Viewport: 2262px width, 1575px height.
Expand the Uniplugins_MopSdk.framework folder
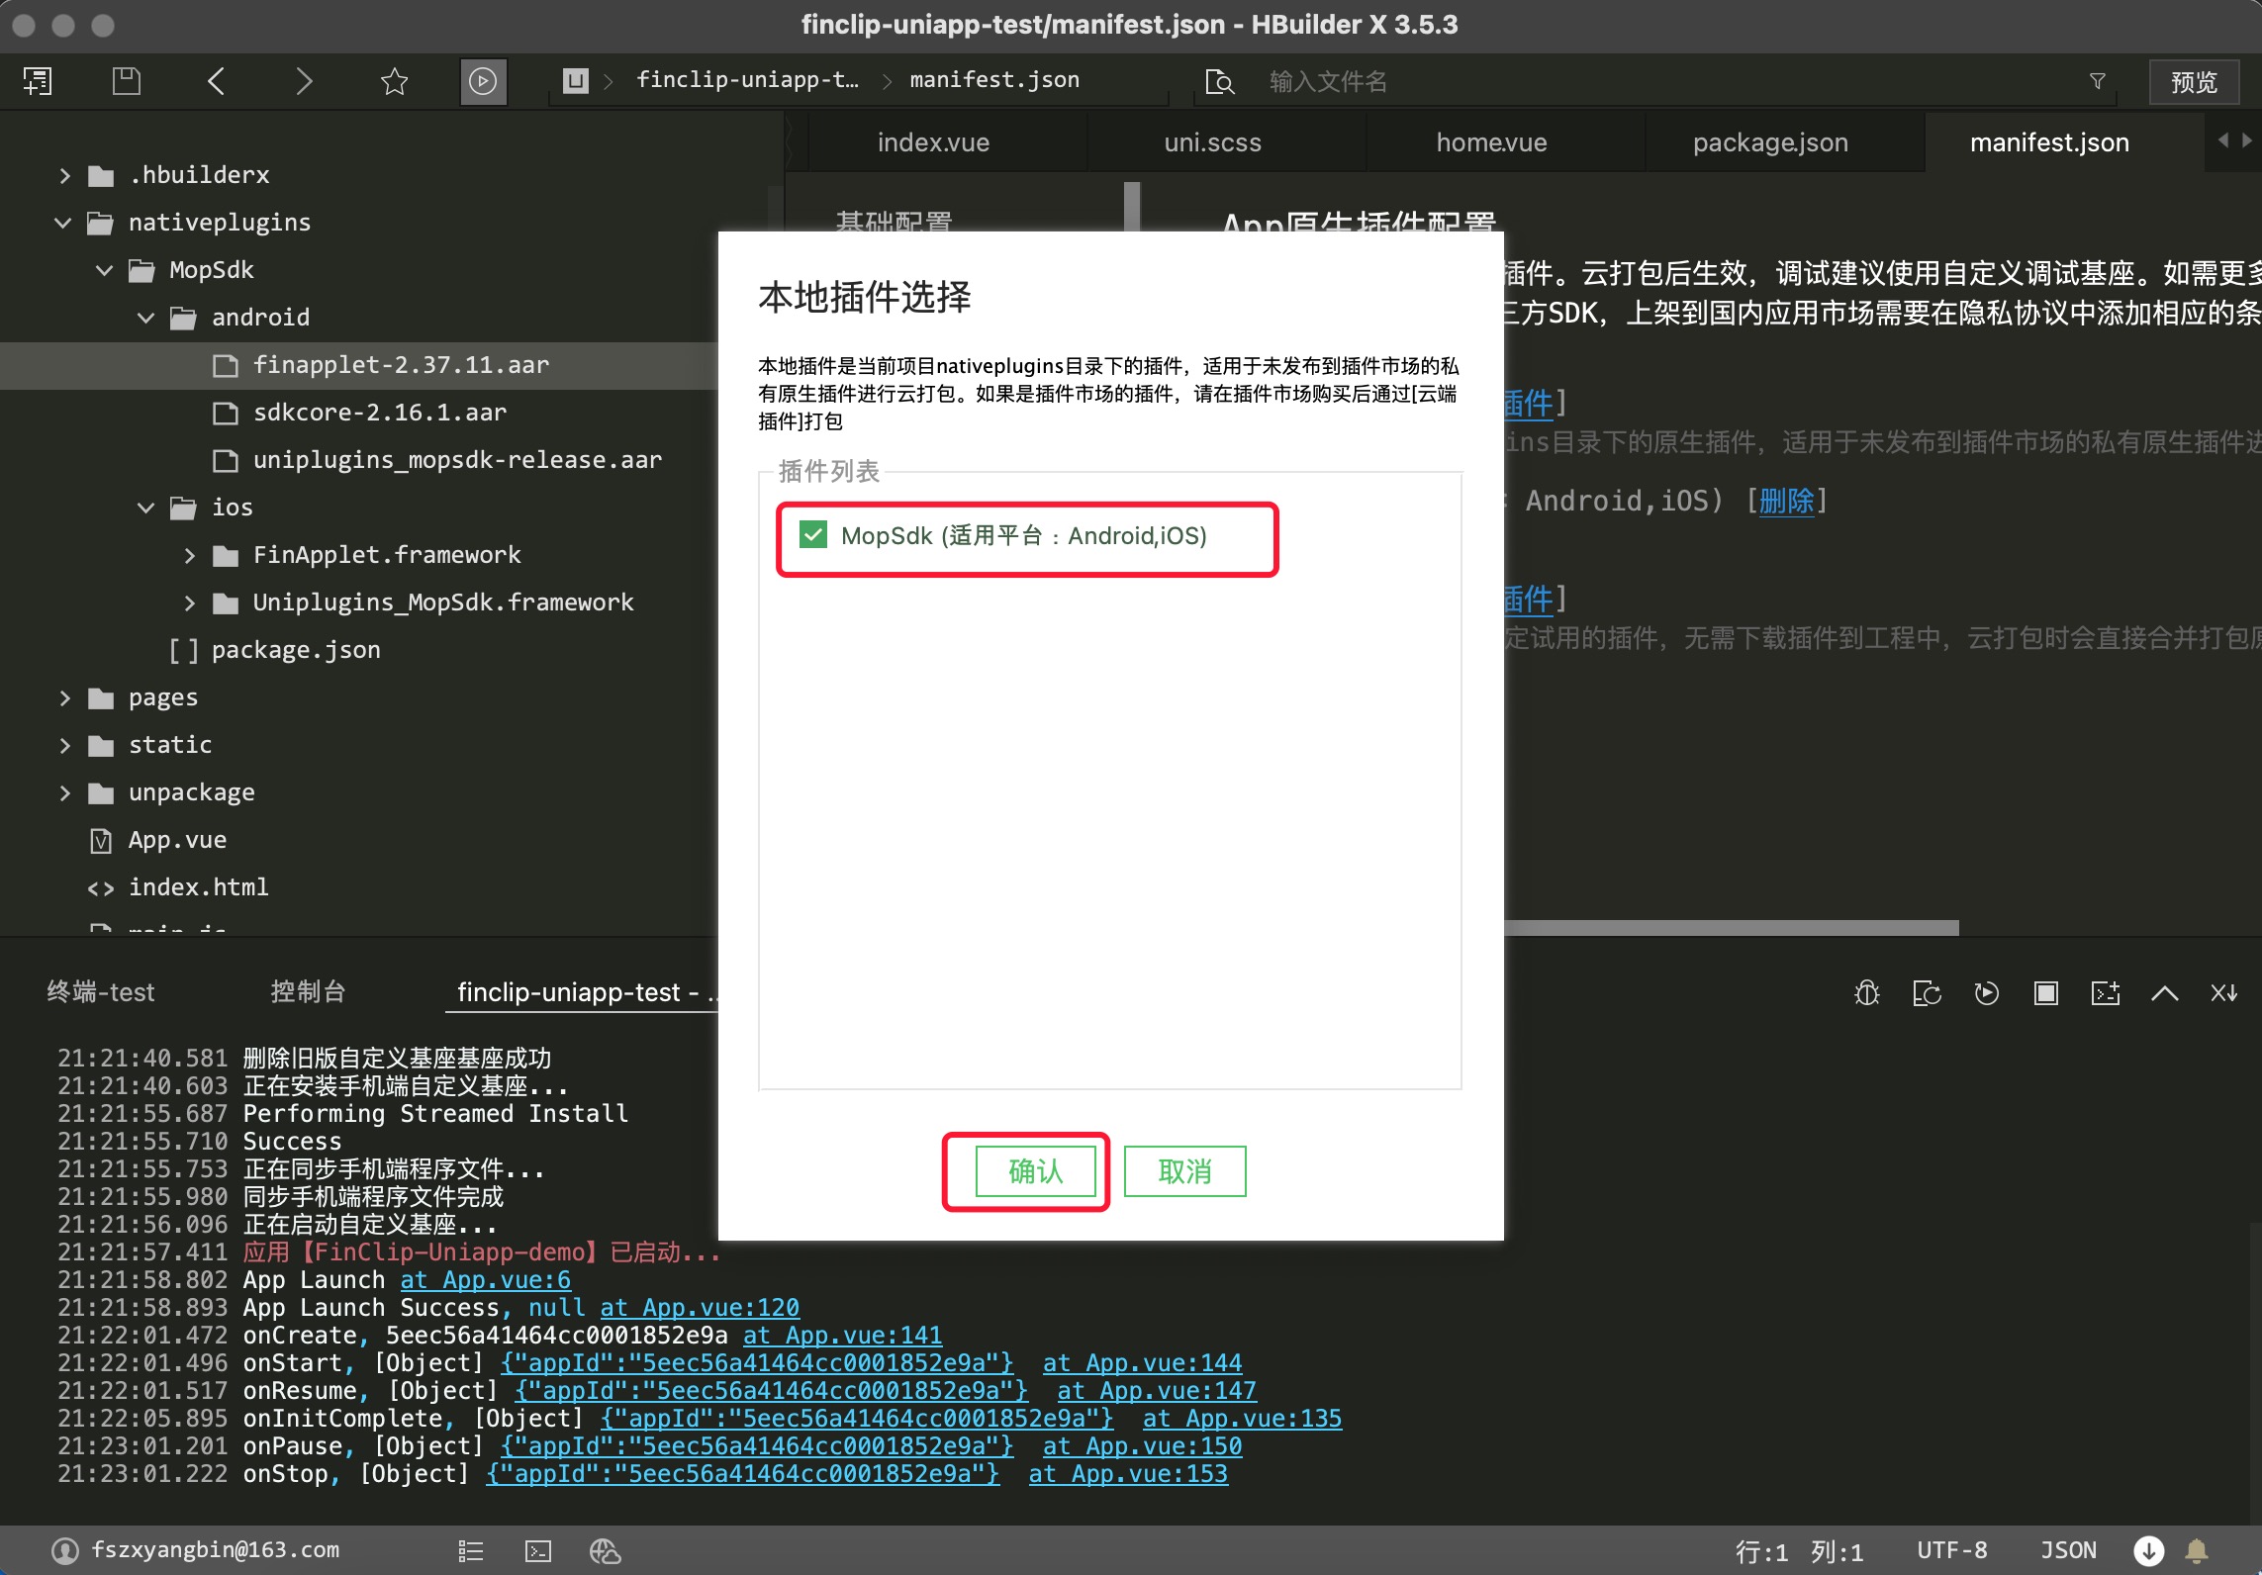click(x=189, y=602)
